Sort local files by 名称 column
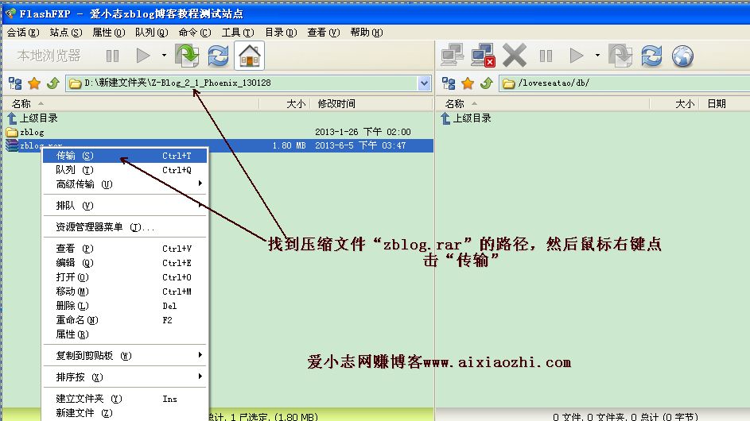The width and height of the screenshot is (750, 421). 130,104
